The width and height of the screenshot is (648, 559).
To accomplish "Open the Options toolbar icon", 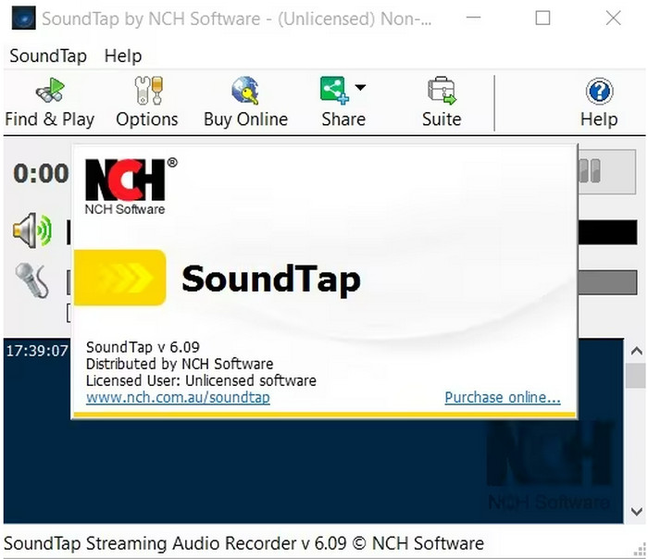I will click(x=147, y=103).
